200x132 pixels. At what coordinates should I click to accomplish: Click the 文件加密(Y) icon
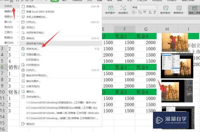click(x=23, y=97)
